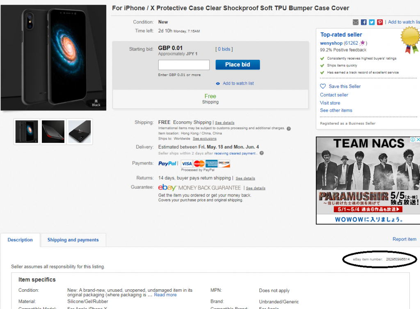The width and height of the screenshot is (420, 309).
Task: View the 0 bids history link
Action: (224, 49)
